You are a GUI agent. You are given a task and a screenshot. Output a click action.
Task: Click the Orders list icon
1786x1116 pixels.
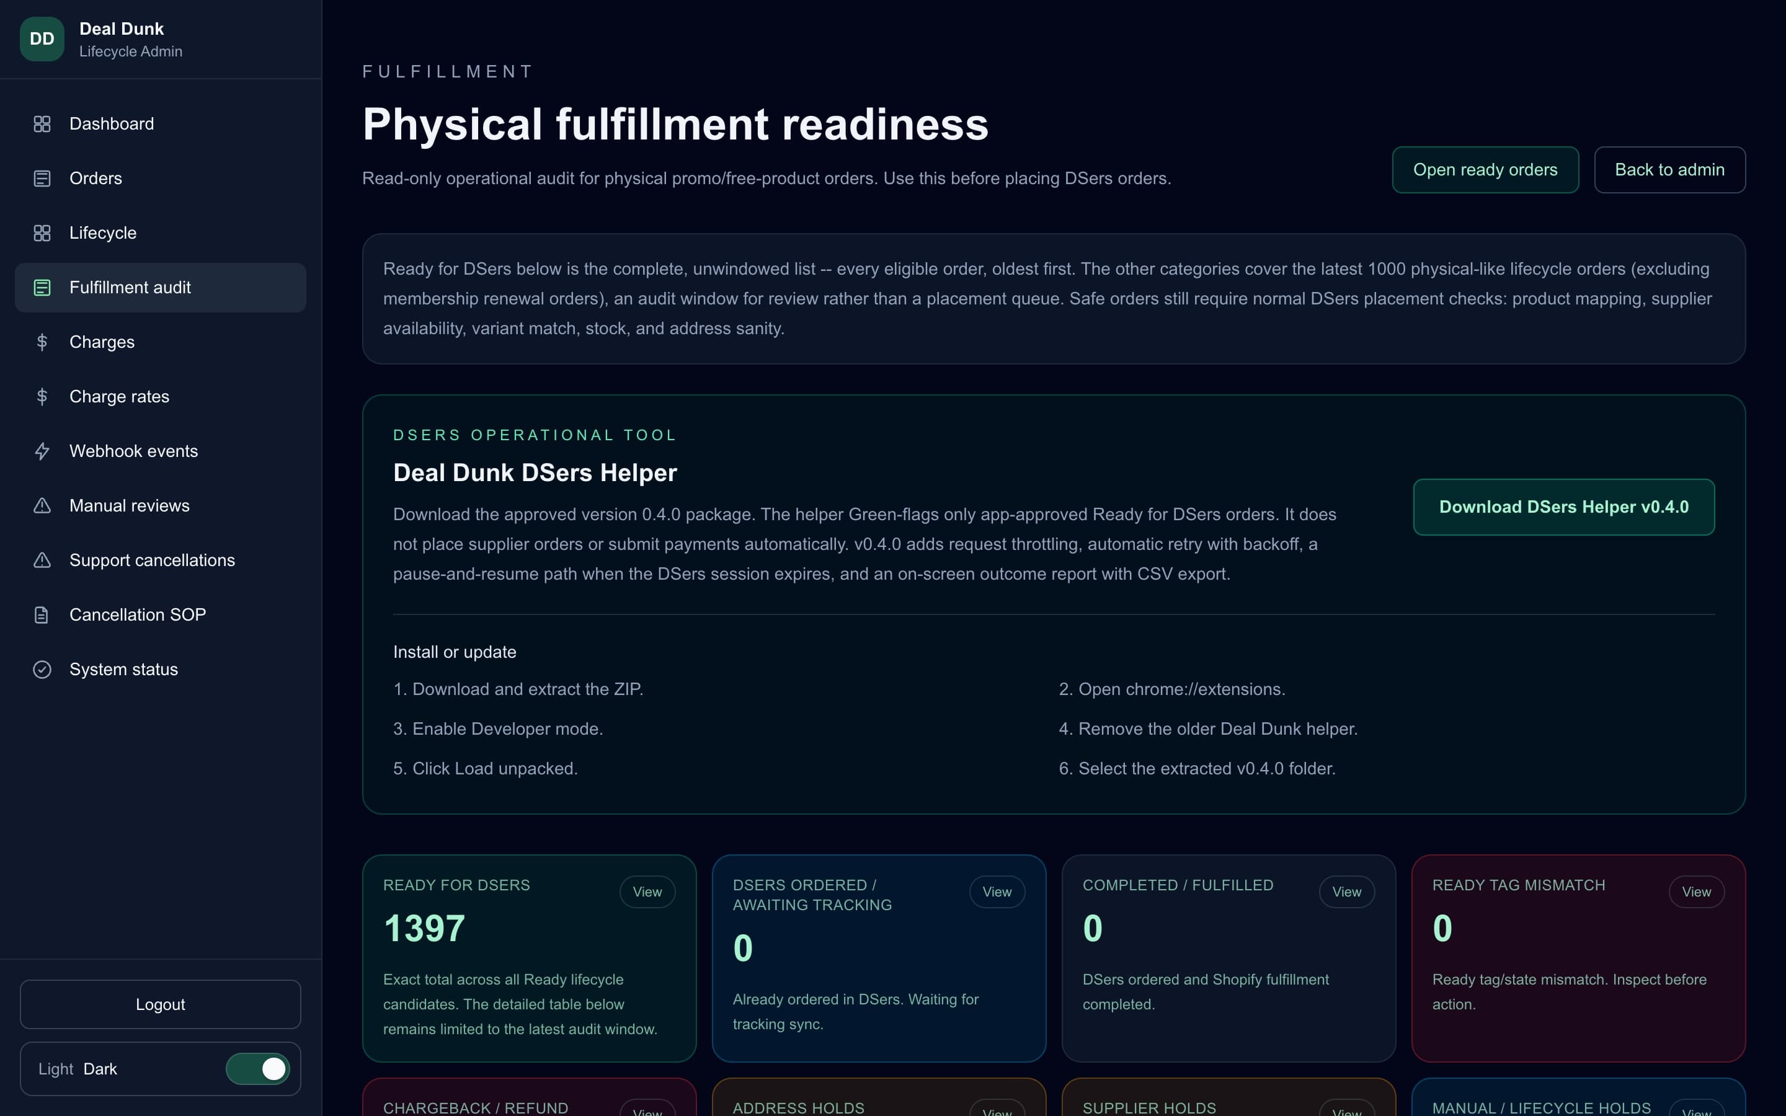pyautogui.click(x=42, y=179)
